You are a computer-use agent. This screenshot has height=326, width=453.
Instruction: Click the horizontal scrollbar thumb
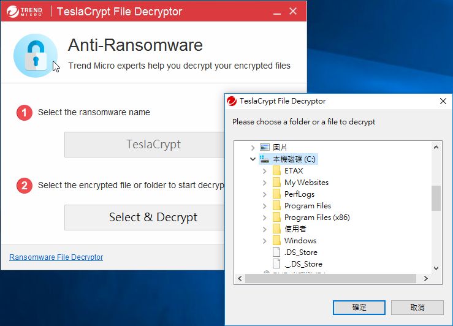click(330, 278)
